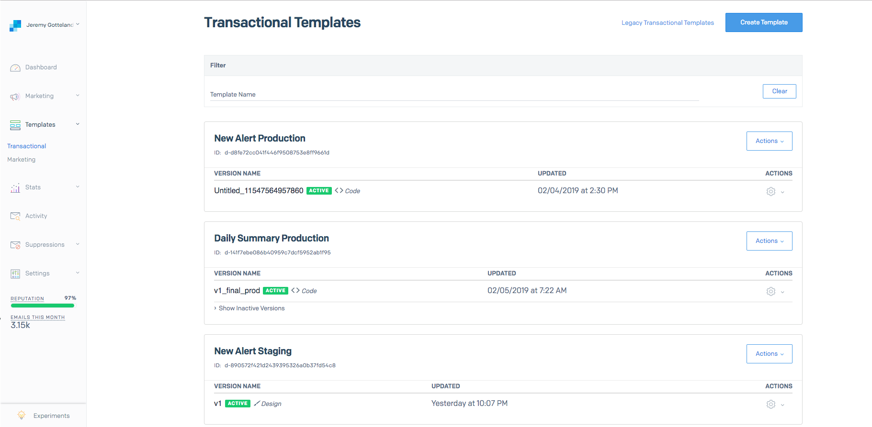
Task: Click Yesterday at 10:07 PM text
Action: [x=469, y=404]
